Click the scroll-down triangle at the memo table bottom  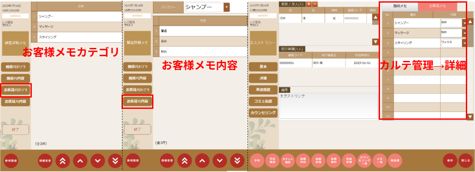[470, 117]
